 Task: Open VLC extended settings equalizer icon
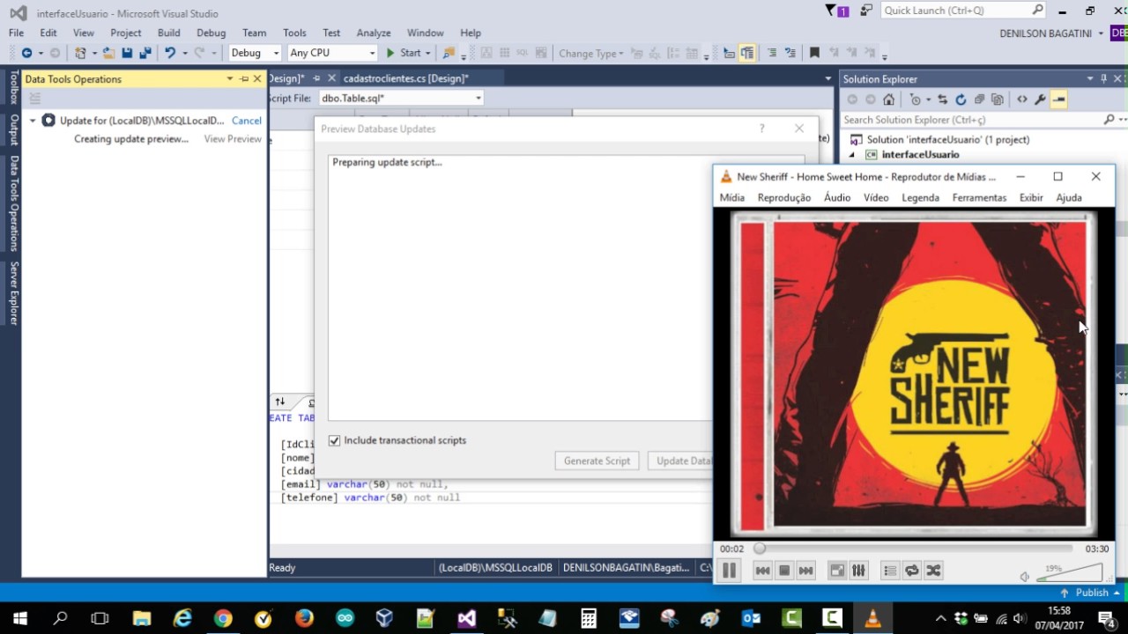coord(858,571)
